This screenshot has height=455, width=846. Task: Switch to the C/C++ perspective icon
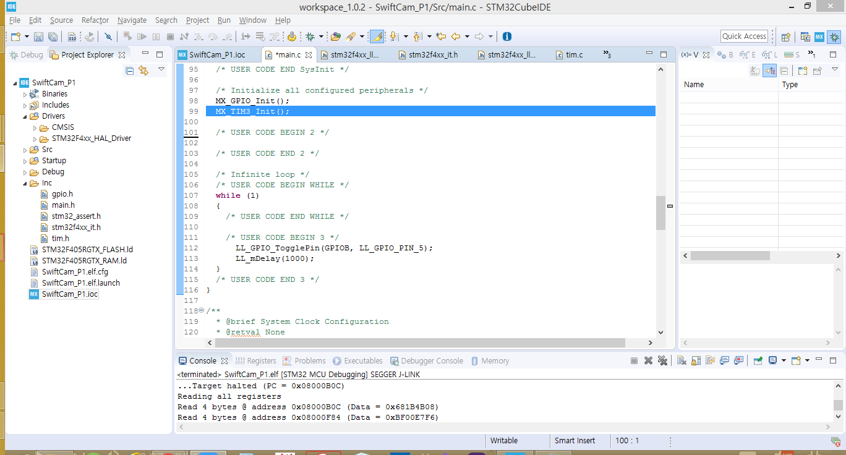(x=806, y=37)
